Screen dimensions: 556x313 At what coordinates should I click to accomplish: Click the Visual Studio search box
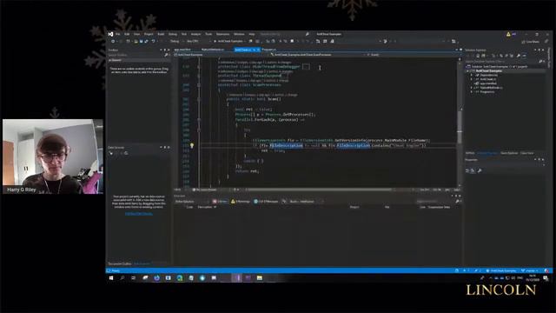click(x=284, y=34)
